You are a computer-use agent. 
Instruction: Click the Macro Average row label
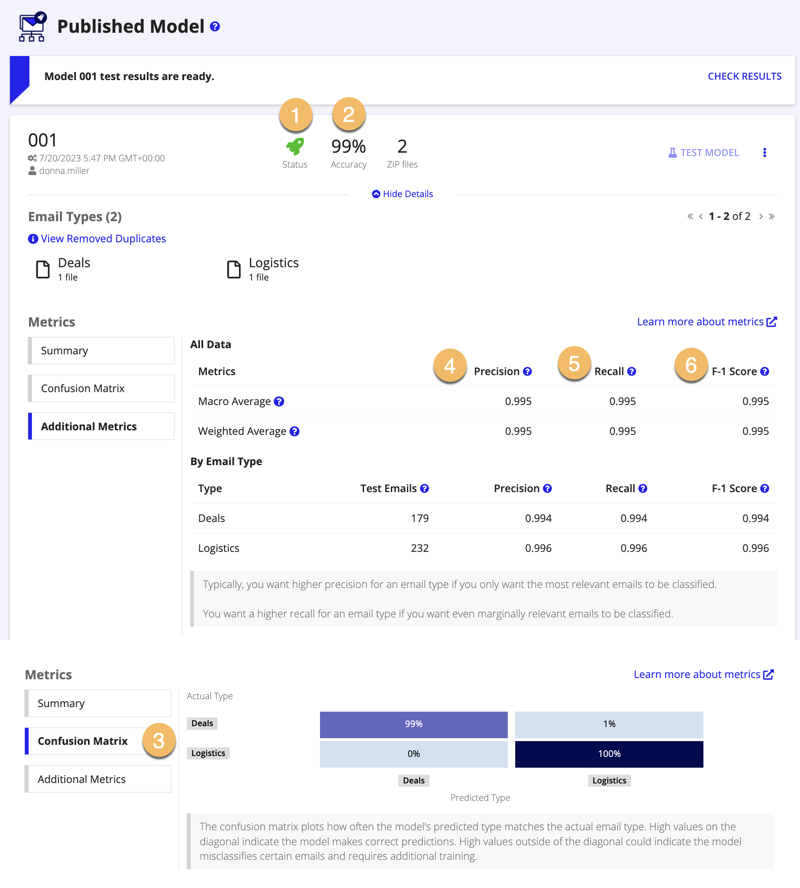[234, 401]
